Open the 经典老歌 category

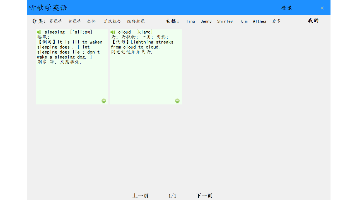click(x=136, y=21)
